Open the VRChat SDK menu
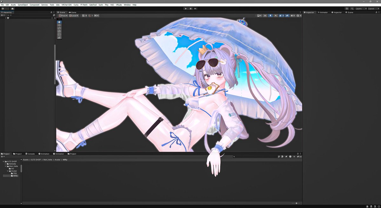381x208 pixels. (67, 5)
